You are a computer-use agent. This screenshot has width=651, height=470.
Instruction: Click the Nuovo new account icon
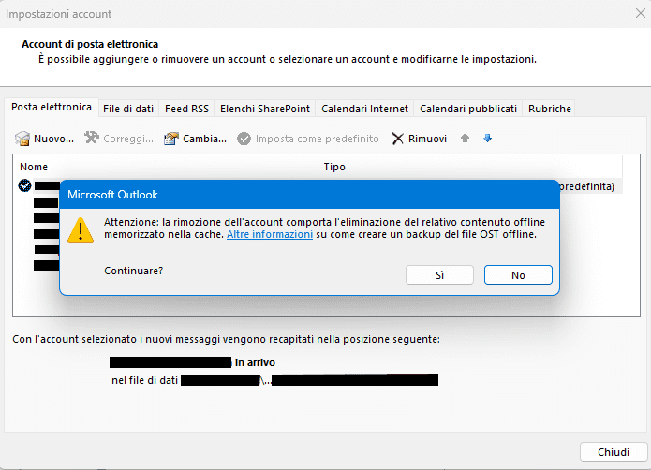(x=23, y=139)
